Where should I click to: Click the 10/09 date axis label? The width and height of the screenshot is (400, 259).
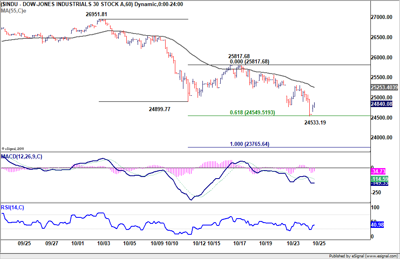pyautogui.click(x=157, y=244)
